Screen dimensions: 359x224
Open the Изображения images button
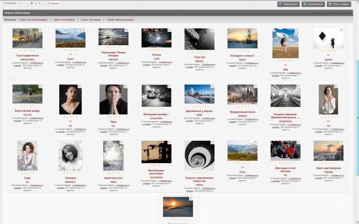coord(313,4)
